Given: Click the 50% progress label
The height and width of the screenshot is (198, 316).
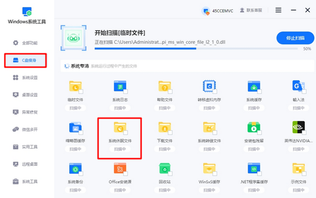Looking at the screenshot, I should click(x=307, y=49).
